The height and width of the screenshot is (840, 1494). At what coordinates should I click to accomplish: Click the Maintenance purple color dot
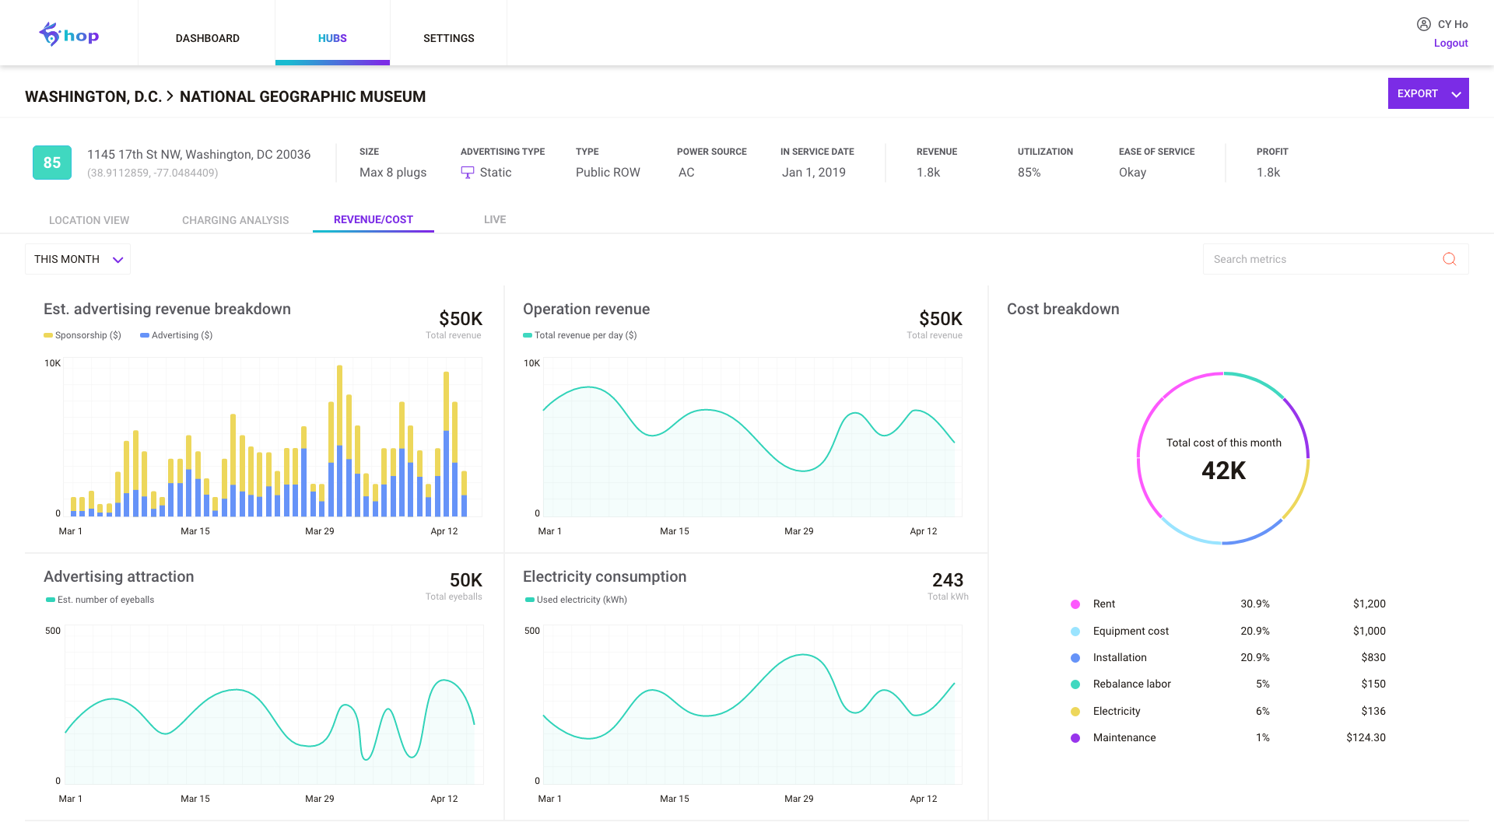[1075, 738]
